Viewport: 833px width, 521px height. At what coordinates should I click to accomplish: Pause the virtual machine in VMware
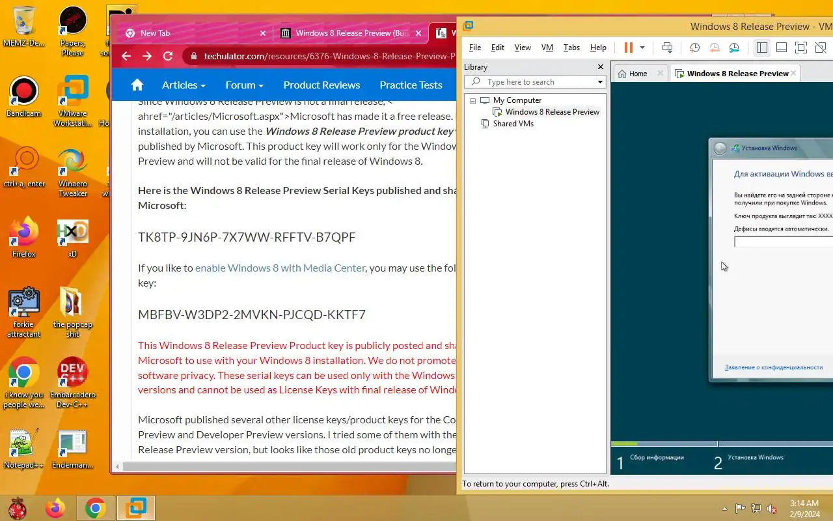pyautogui.click(x=628, y=48)
